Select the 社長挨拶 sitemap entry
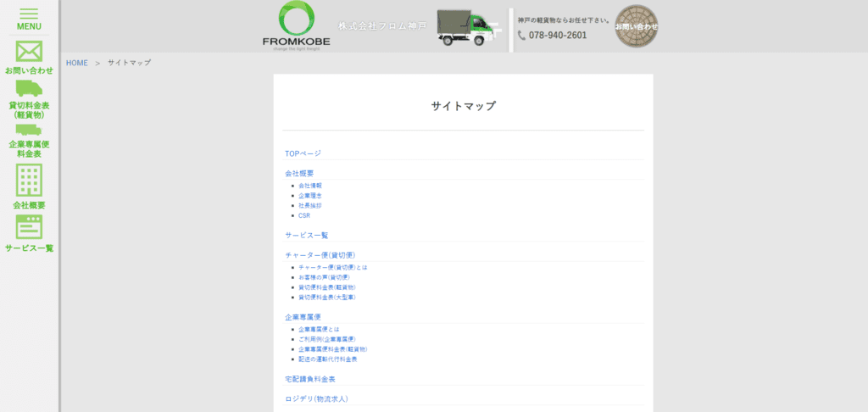Image resolution: width=868 pixels, height=412 pixels. point(310,205)
